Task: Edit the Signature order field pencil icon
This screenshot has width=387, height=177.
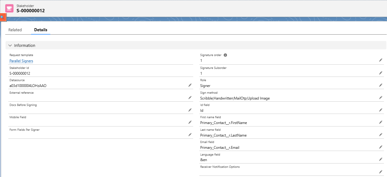Action: click(381, 60)
